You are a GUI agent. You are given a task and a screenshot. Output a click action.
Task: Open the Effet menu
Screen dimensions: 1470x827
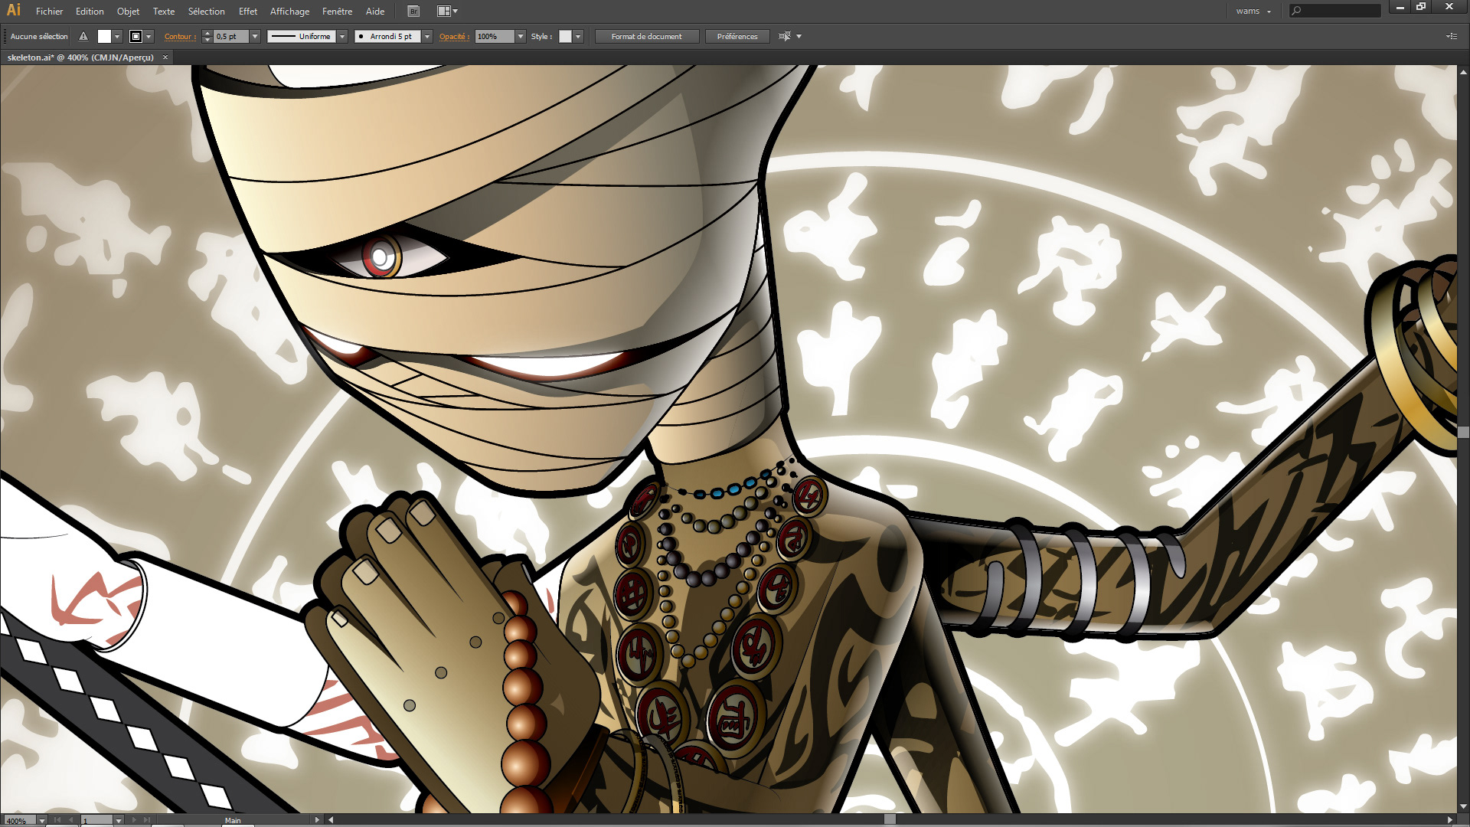(x=247, y=11)
